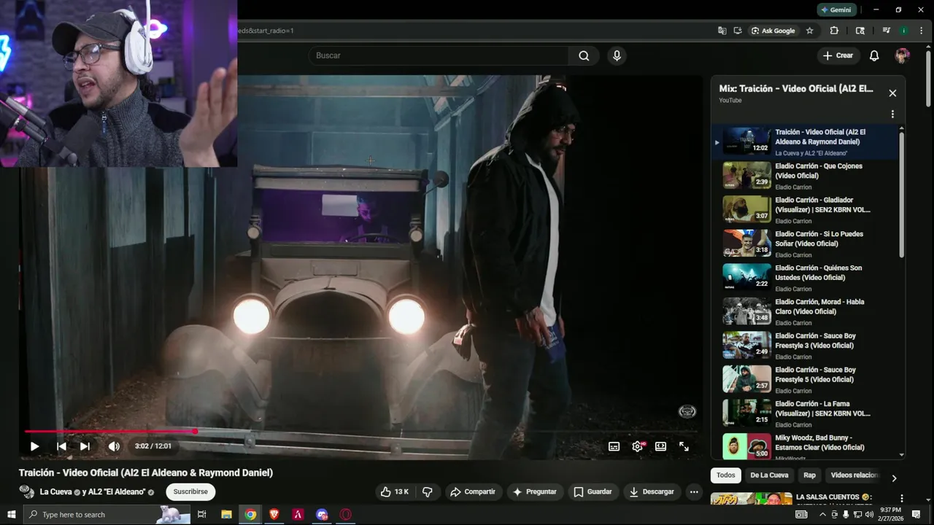Click the Descargar download button
934x525 pixels.
point(652,492)
